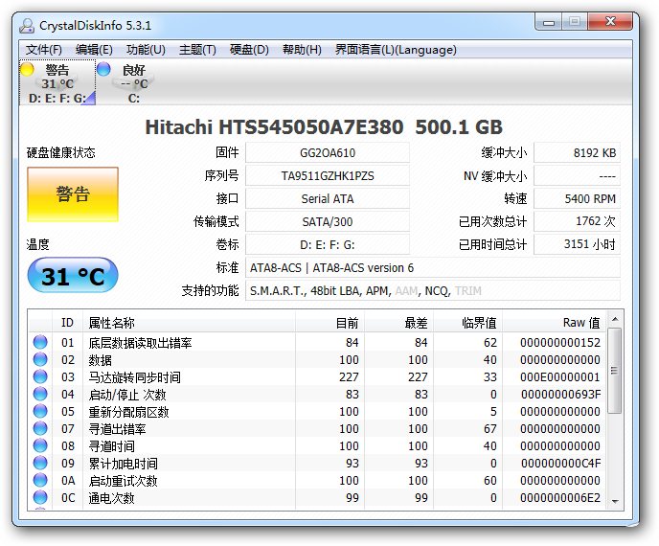Image resolution: width=659 pixels, height=546 pixels.
Task: Click status circle for attribute 05 重新分配扇区数
Action: [x=40, y=411]
